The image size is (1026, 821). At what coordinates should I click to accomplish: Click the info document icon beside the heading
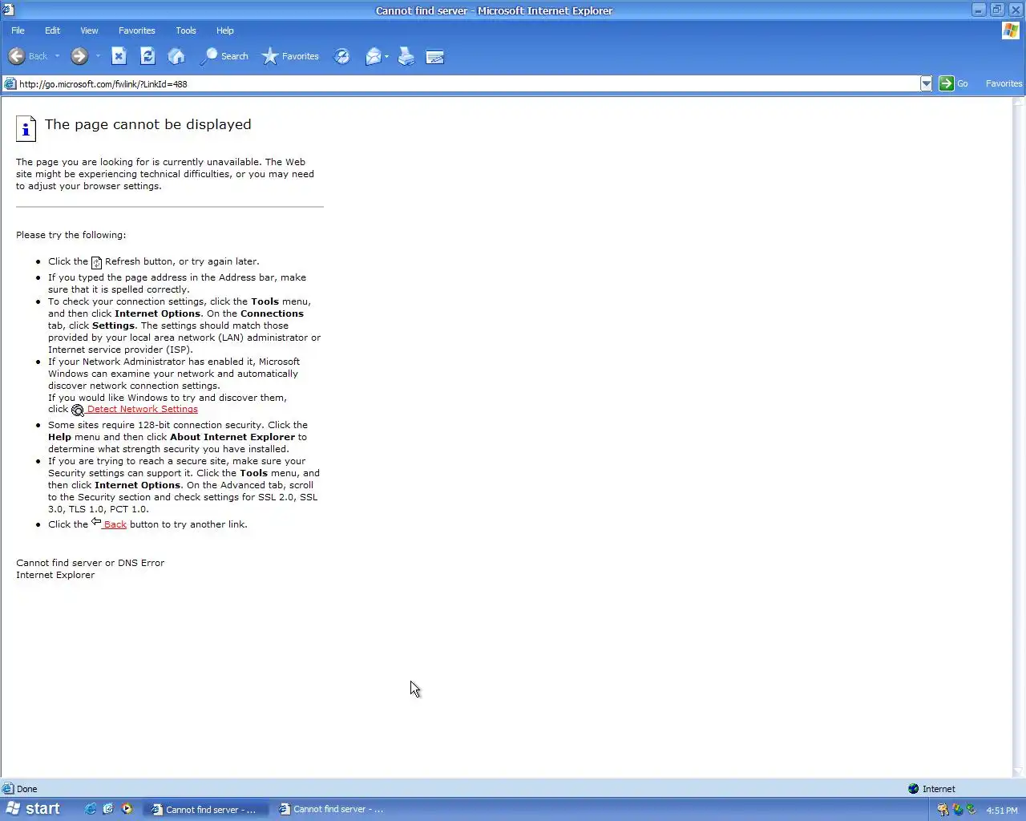(x=26, y=128)
